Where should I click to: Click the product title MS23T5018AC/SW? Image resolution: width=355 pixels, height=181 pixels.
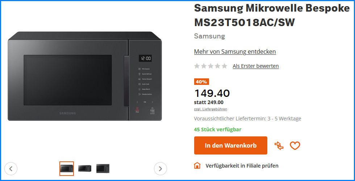(245, 22)
